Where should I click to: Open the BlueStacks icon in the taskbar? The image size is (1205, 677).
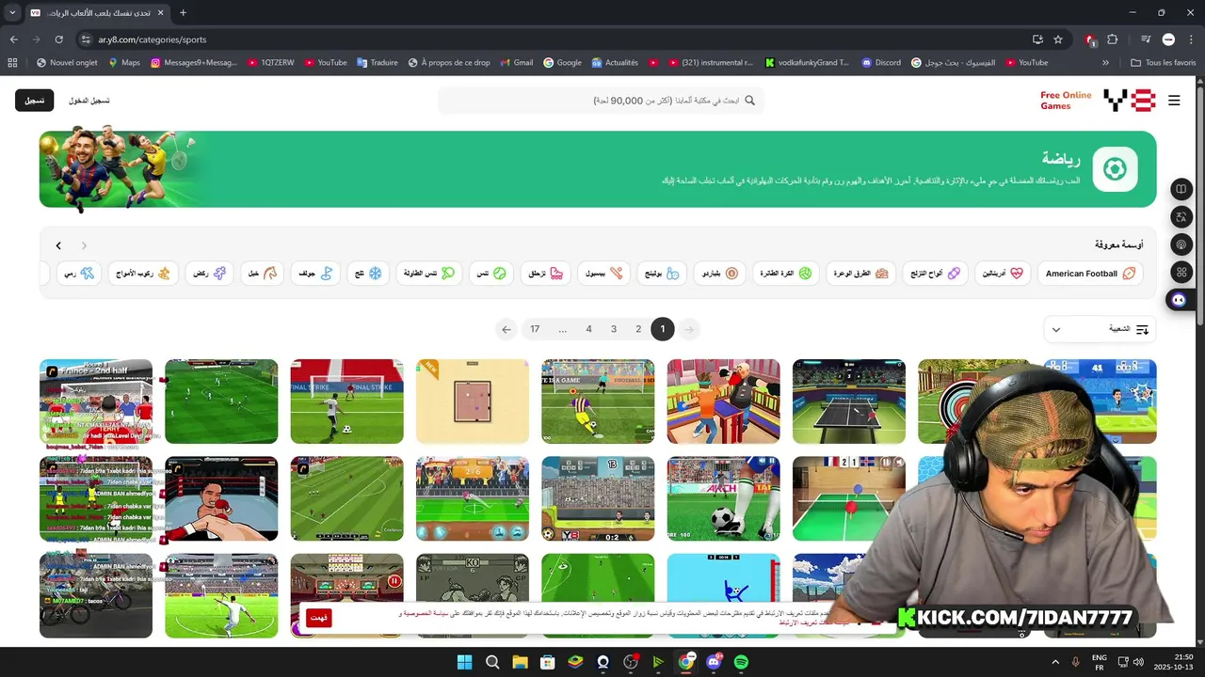(x=575, y=662)
